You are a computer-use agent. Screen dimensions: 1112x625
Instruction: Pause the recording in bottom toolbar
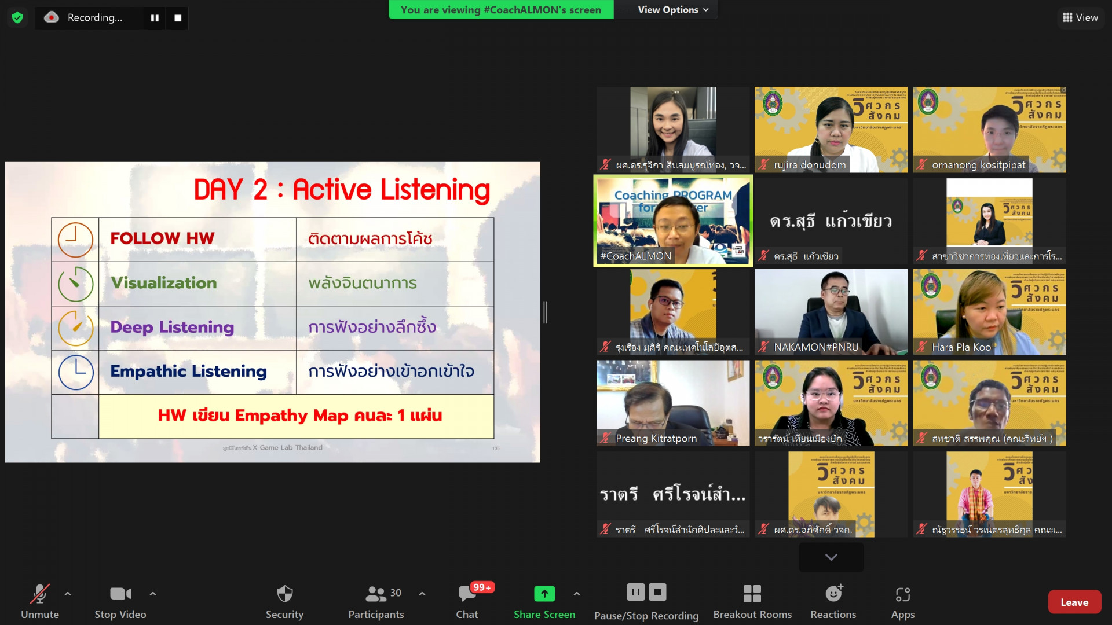pos(635,592)
